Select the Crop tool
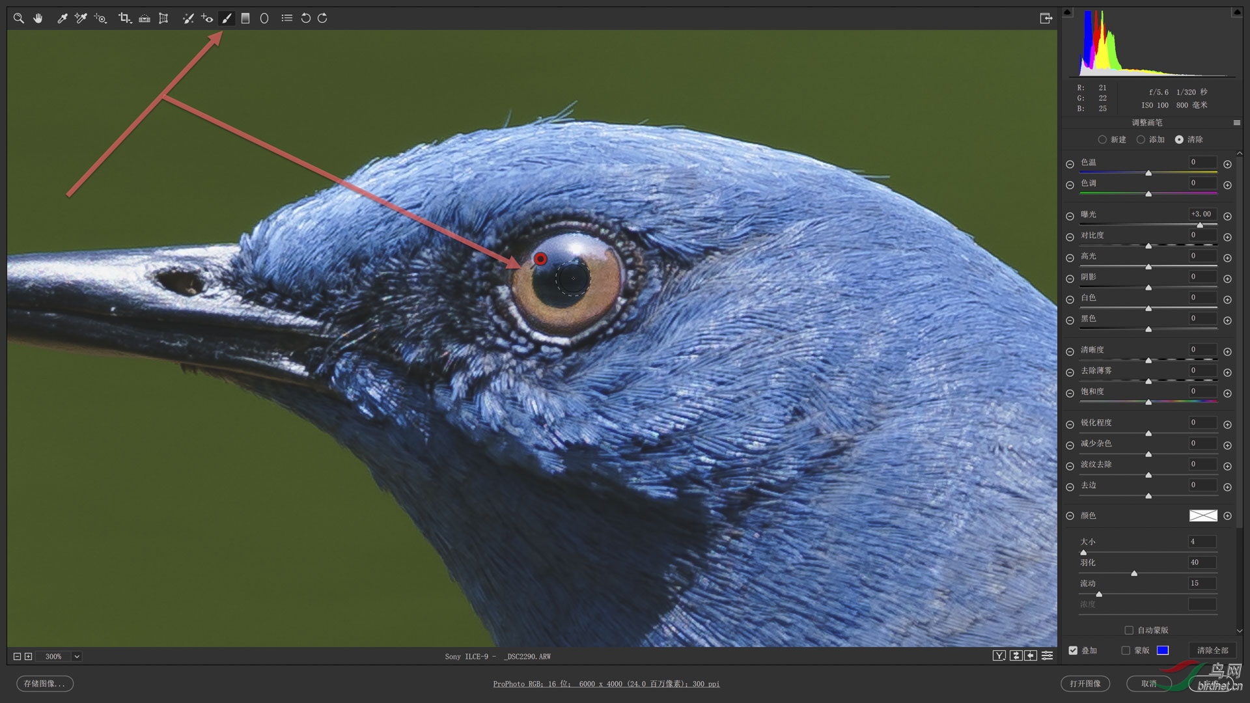This screenshot has width=1250, height=703. (124, 18)
